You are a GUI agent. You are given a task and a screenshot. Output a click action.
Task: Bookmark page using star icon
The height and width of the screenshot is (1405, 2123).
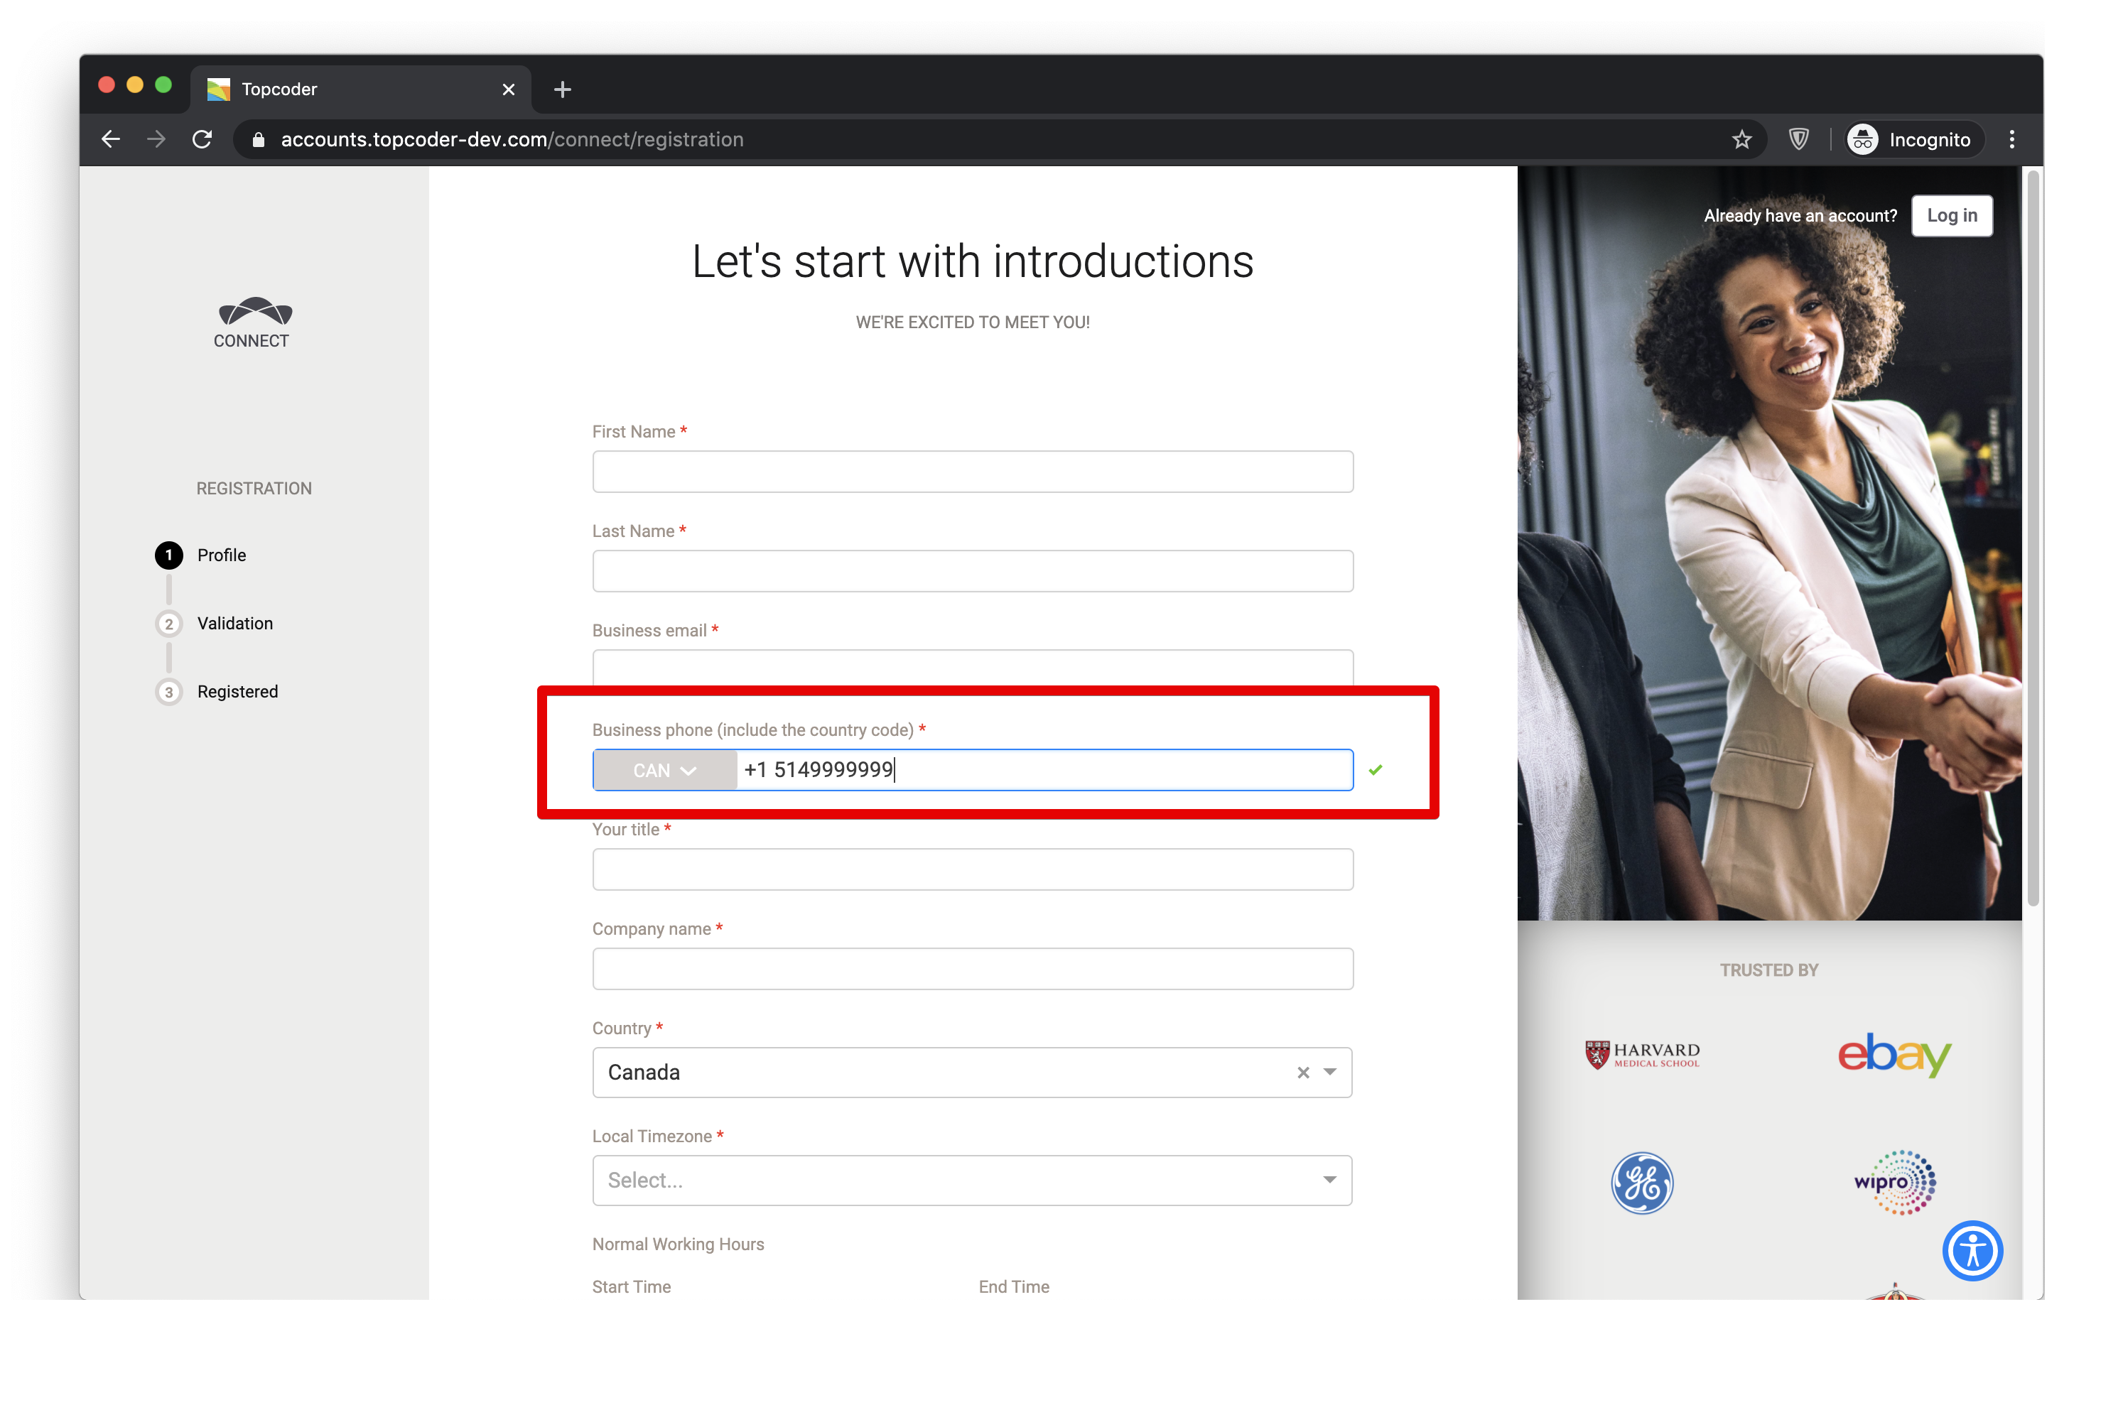coord(1741,140)
